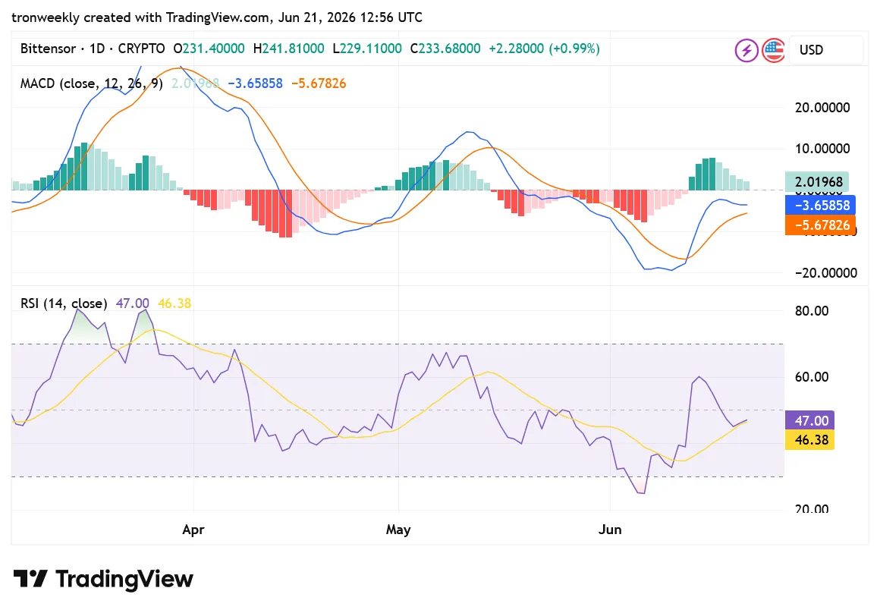The image size is (880, 613).
Task: Click the Apr date label
Action: coord(193,530)
